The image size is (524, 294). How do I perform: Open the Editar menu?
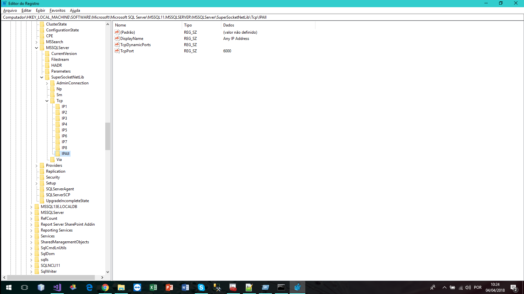26,10
